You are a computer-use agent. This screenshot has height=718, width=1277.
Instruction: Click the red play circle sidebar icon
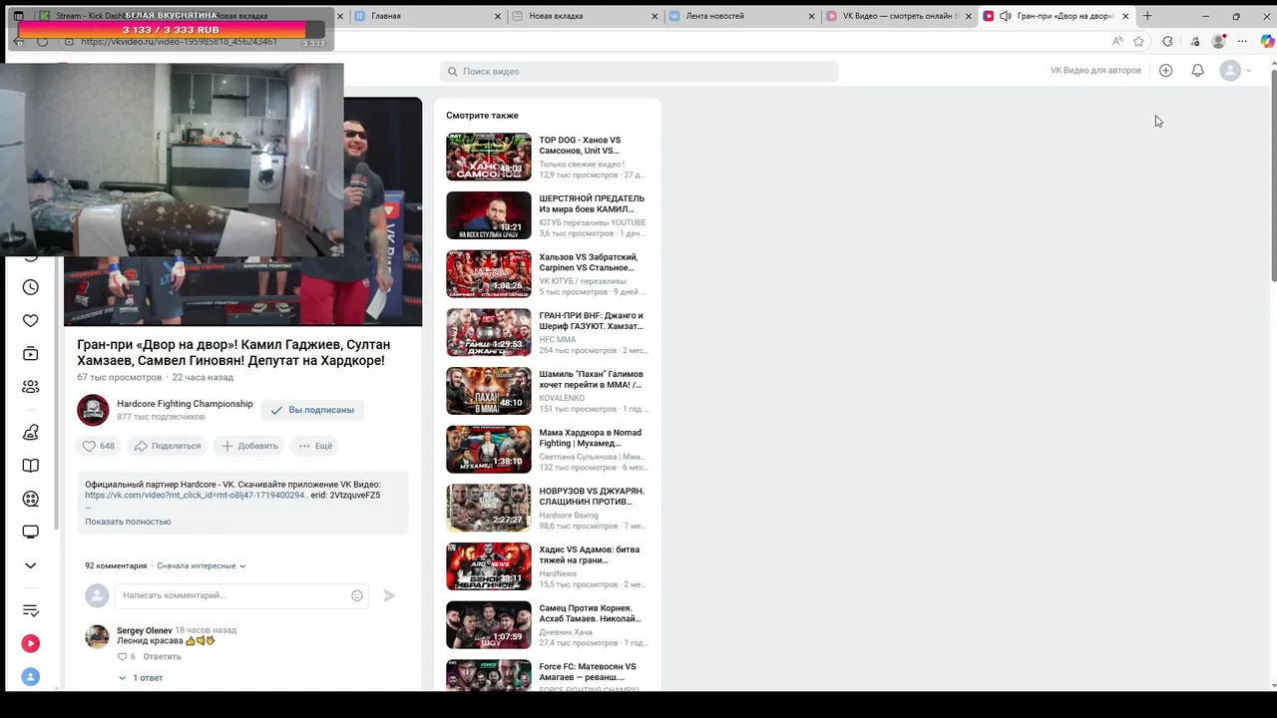click(31, 644)
